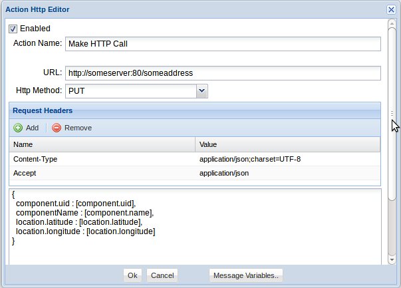Image resolution: width=401 pixels, height=288 pixels.
Task: Open Message Variables button
Action: [246, 275]
